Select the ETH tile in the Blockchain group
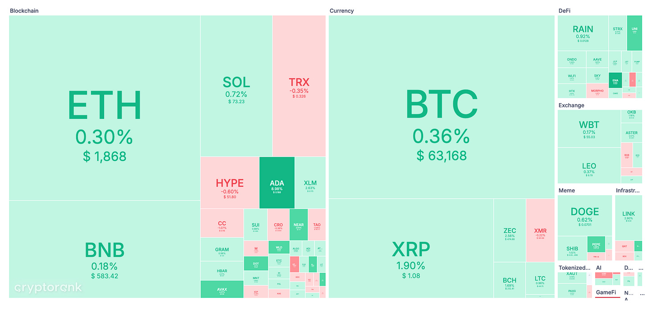 [x=105, y=108]
